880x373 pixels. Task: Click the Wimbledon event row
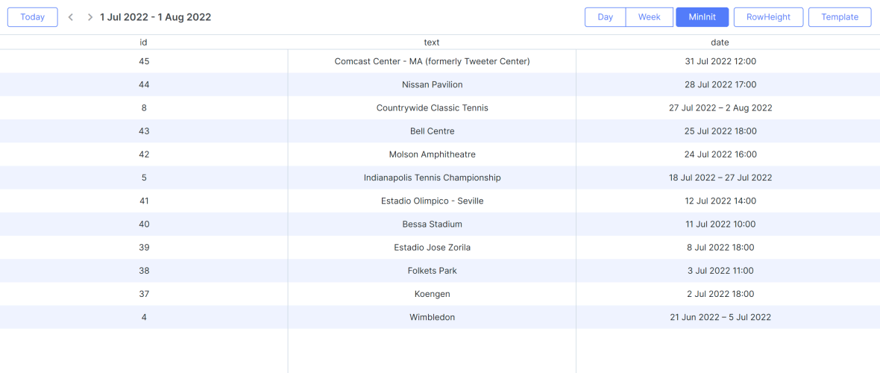click(x=432, y=317)
